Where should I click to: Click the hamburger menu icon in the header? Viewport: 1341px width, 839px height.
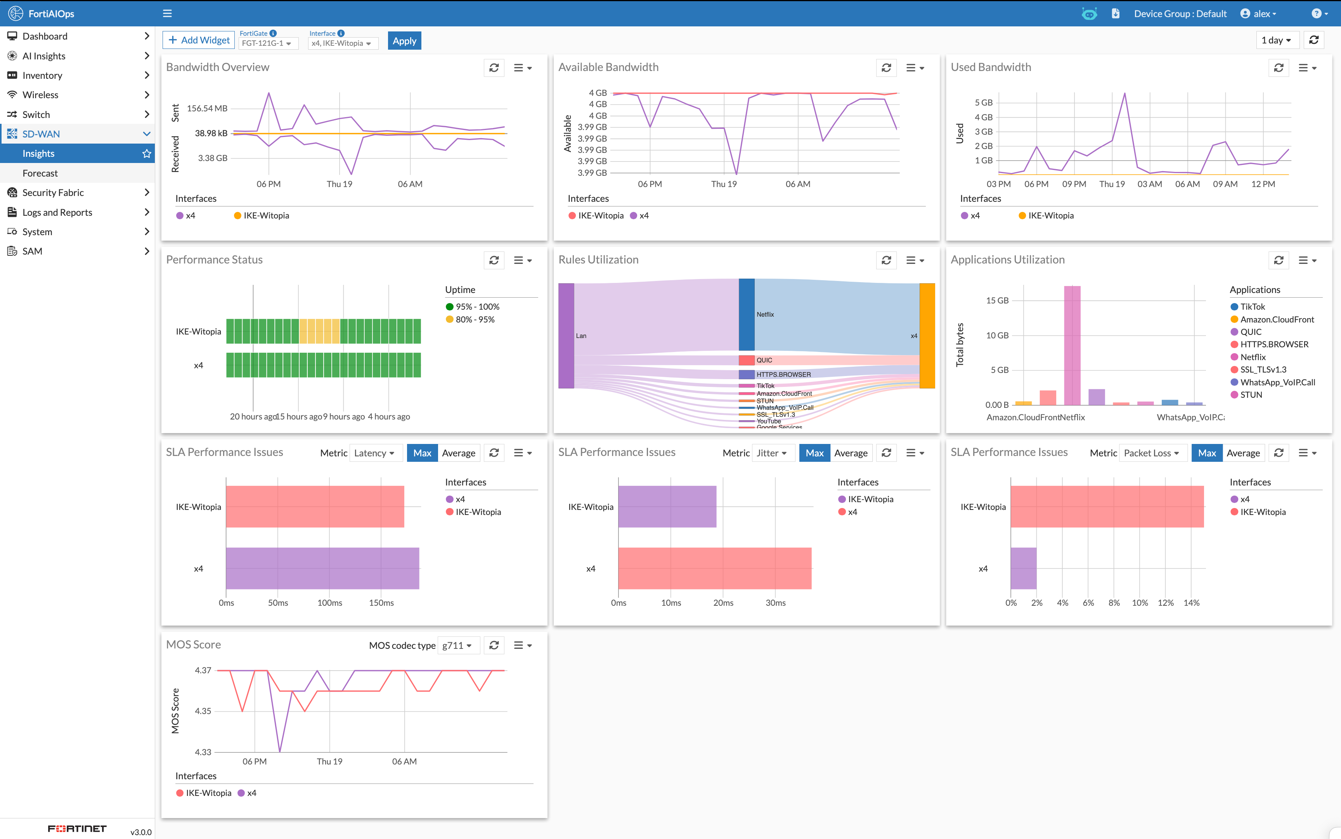pyautogui.click(x=167, y=13)
